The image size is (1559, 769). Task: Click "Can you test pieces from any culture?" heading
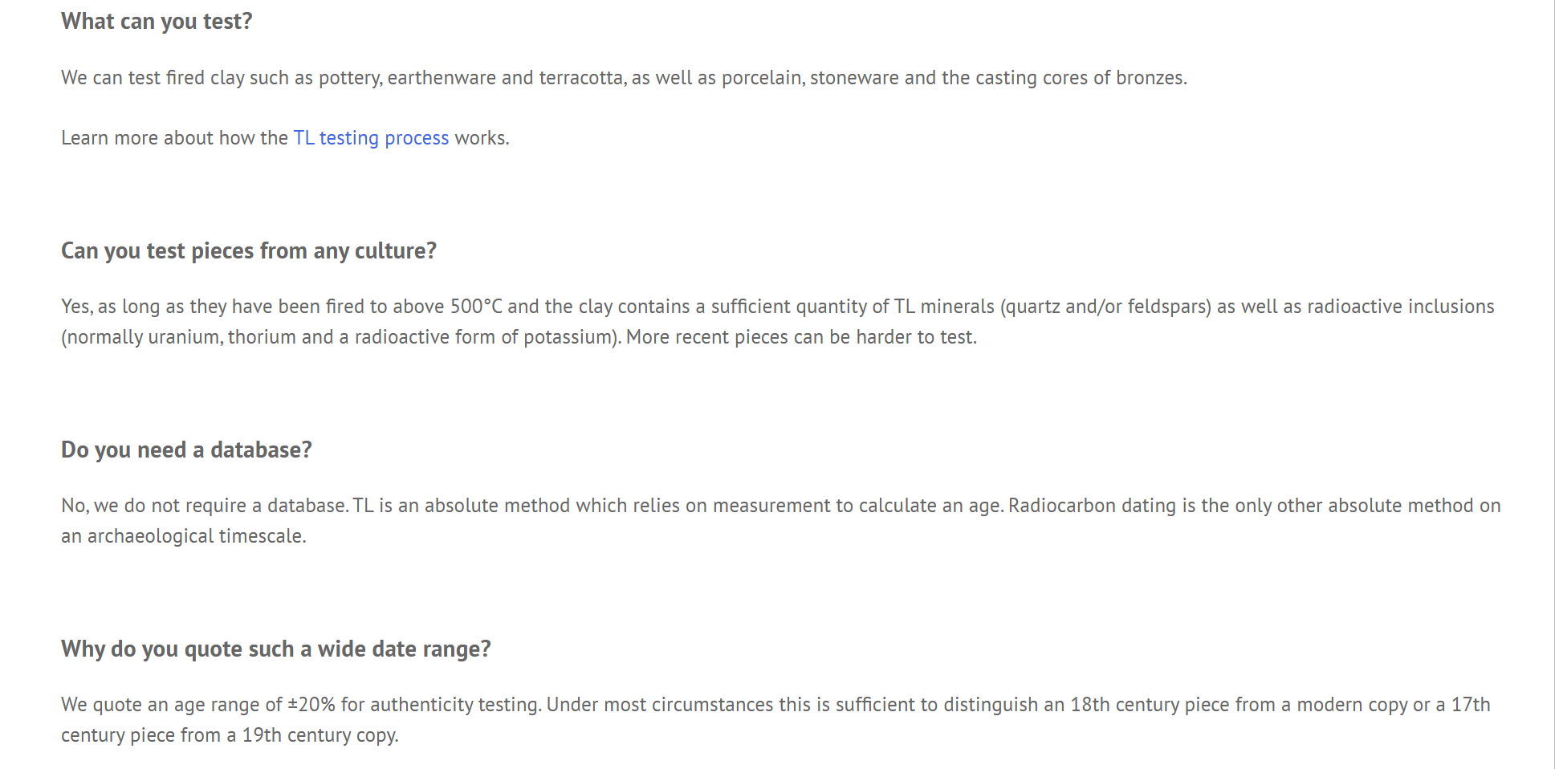coord(249,251)
